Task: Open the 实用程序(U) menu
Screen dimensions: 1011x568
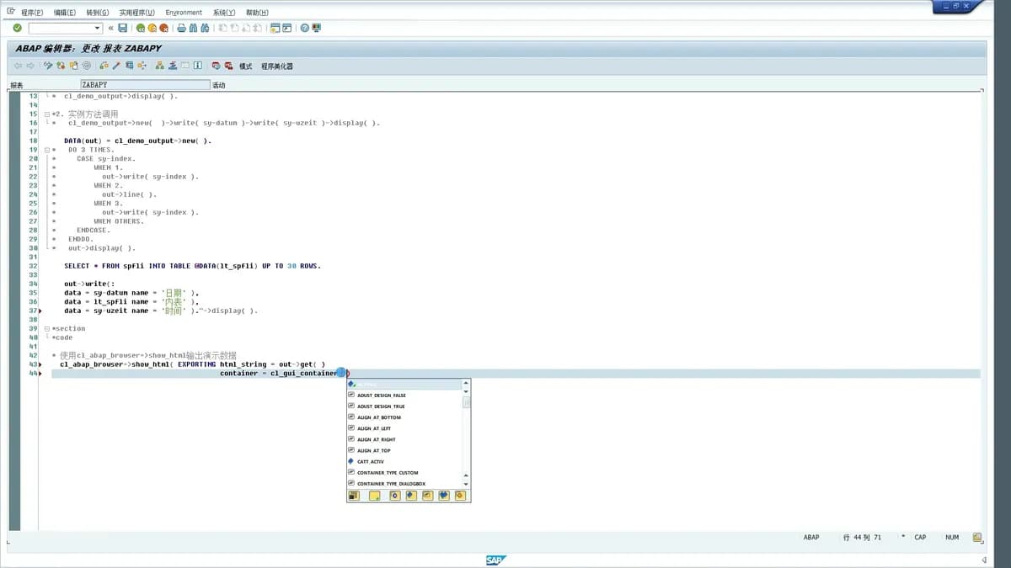Action: [x=136, y=13]
